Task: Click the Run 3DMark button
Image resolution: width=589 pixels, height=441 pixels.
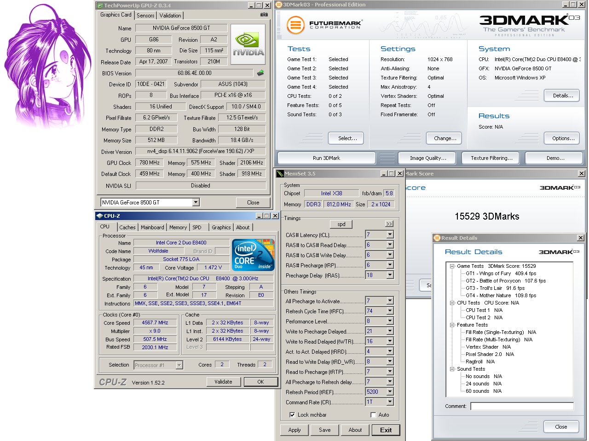Action: coord(327,158)
